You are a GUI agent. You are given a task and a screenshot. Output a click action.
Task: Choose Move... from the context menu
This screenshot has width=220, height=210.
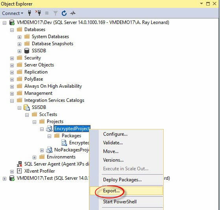126,151
